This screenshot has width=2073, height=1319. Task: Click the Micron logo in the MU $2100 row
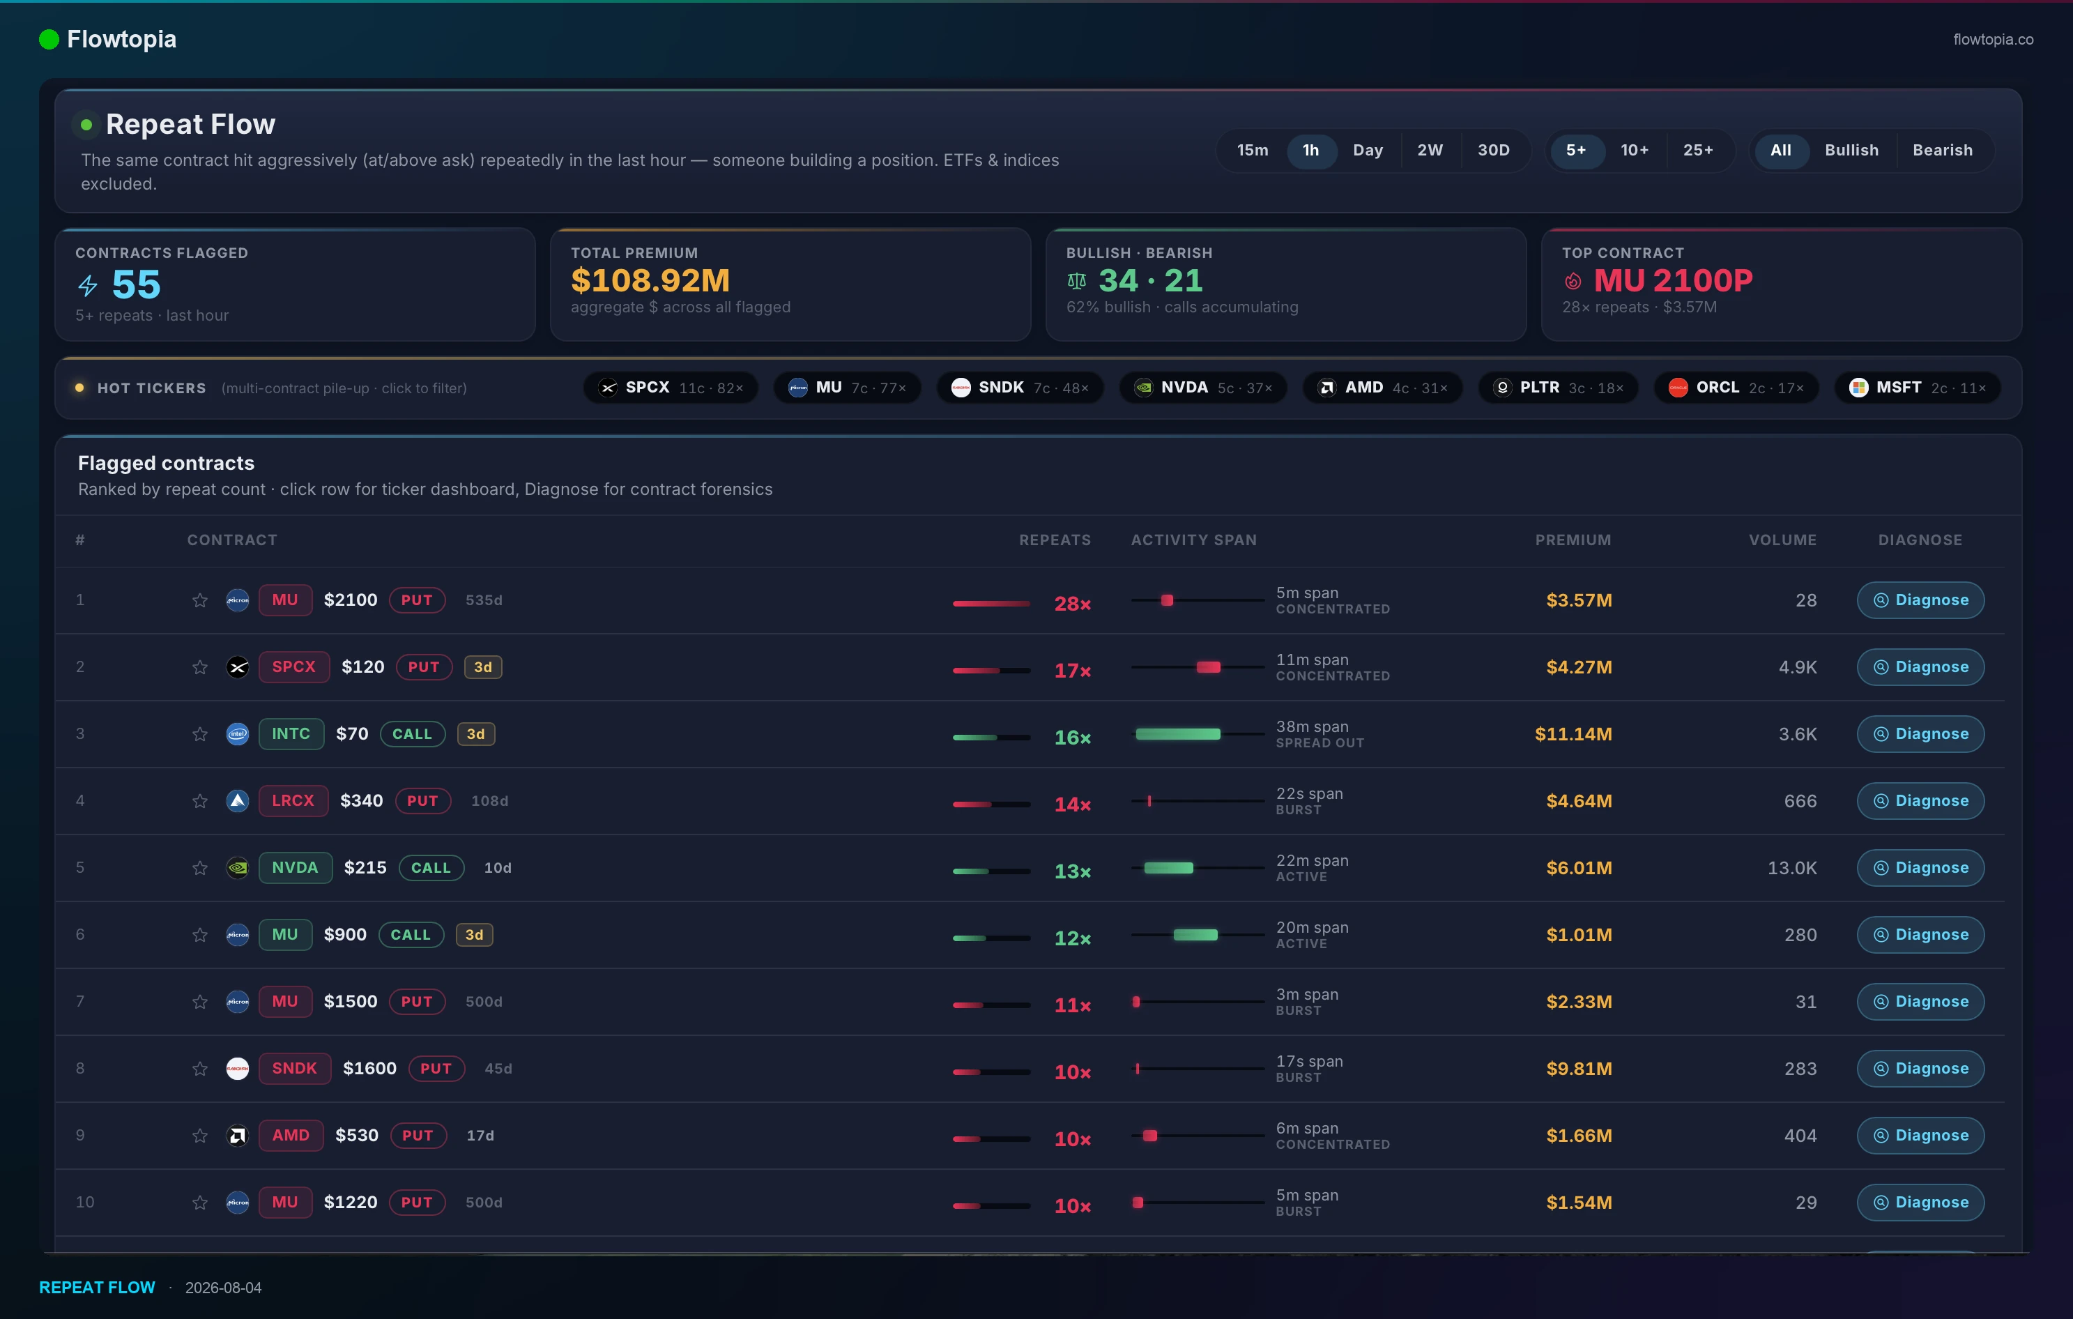238,600
